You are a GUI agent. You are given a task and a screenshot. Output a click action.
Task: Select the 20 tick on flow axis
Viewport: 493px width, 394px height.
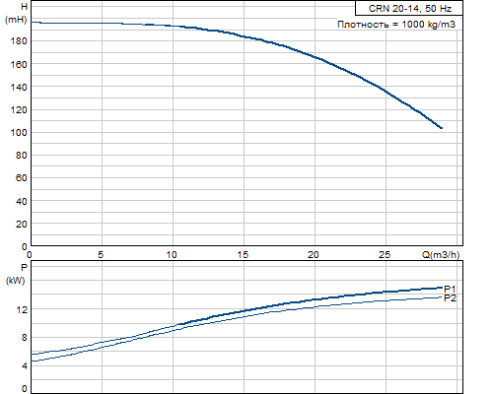click(314, 254)
